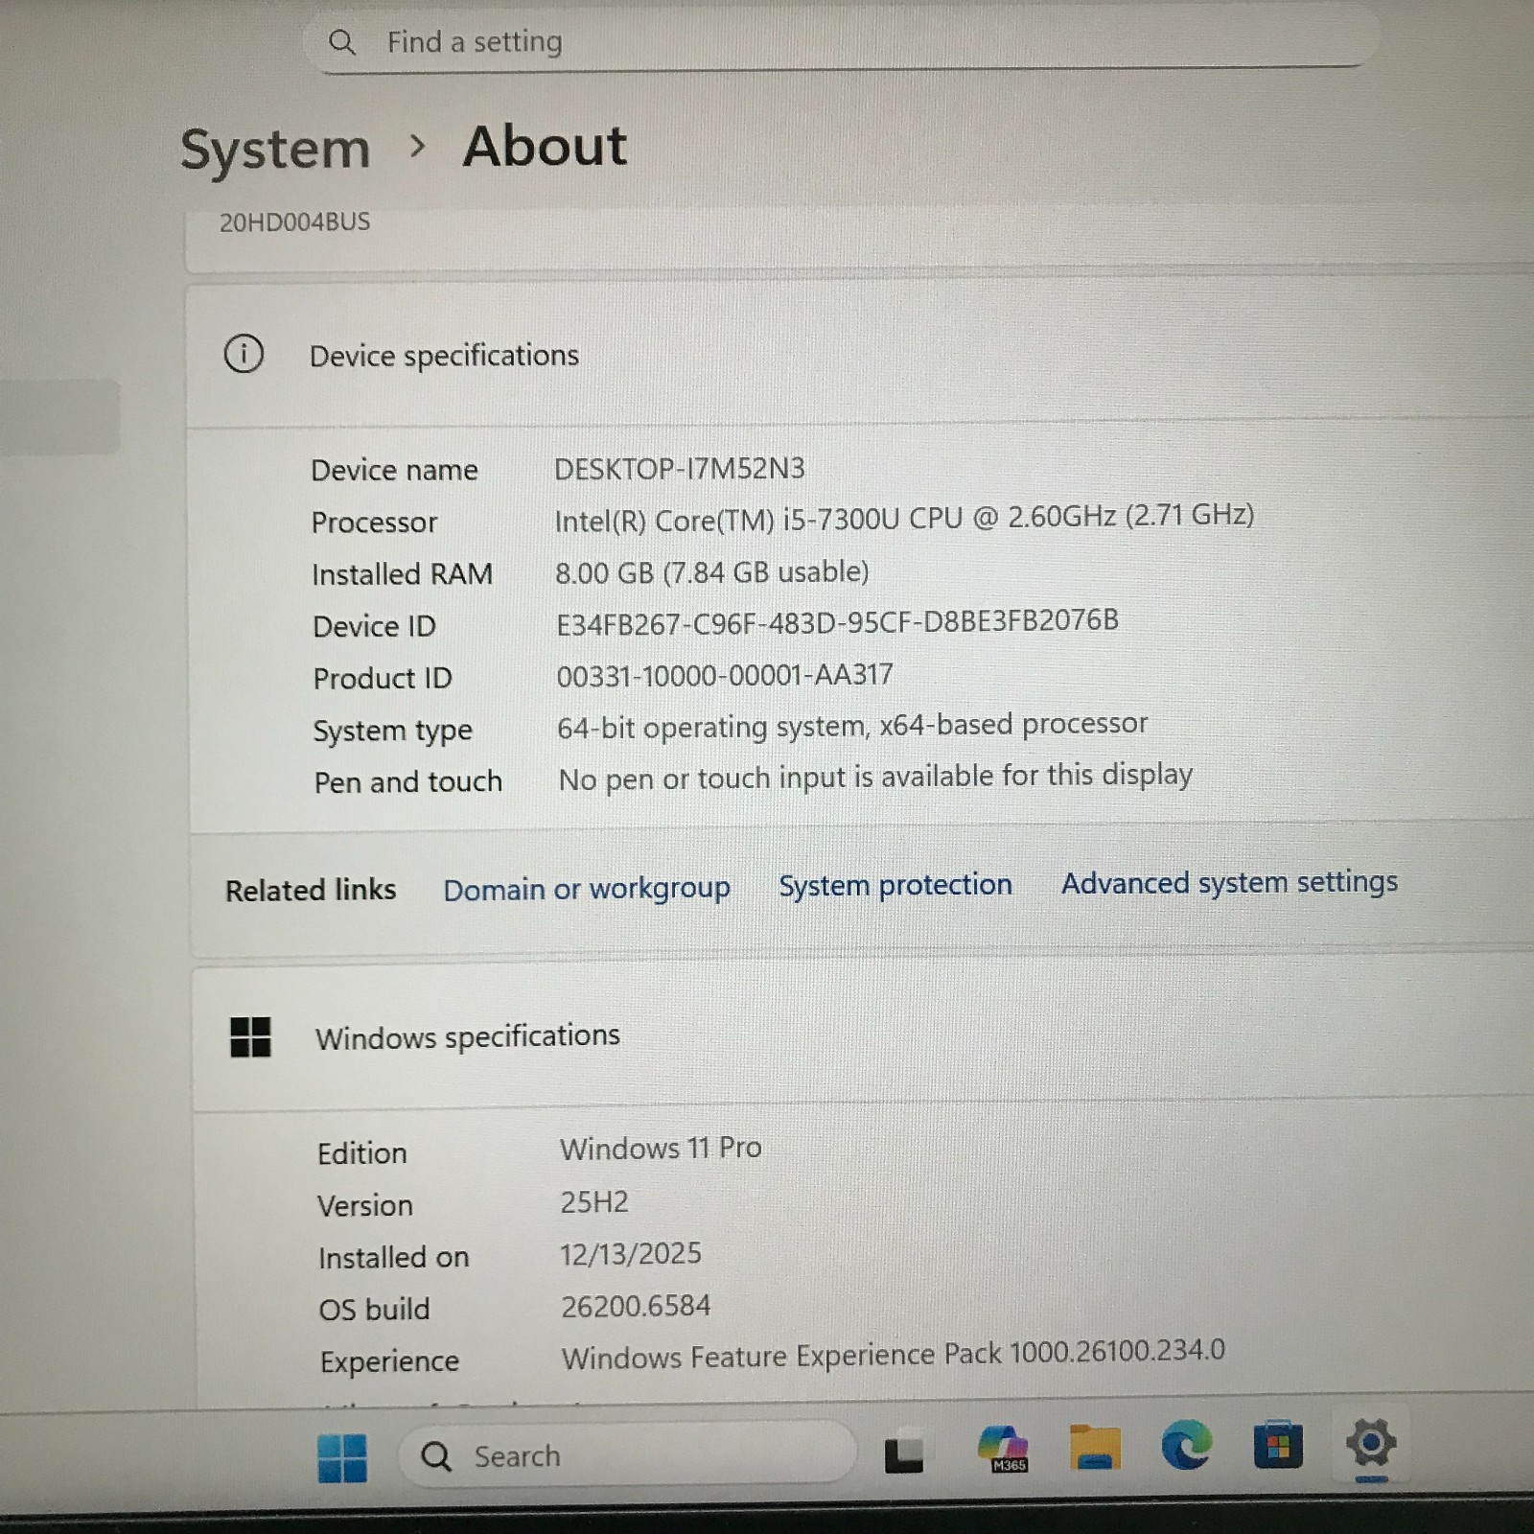Click the OS build label
The height and width of the screenshot is (1534, 1534).
(374, 1309)
